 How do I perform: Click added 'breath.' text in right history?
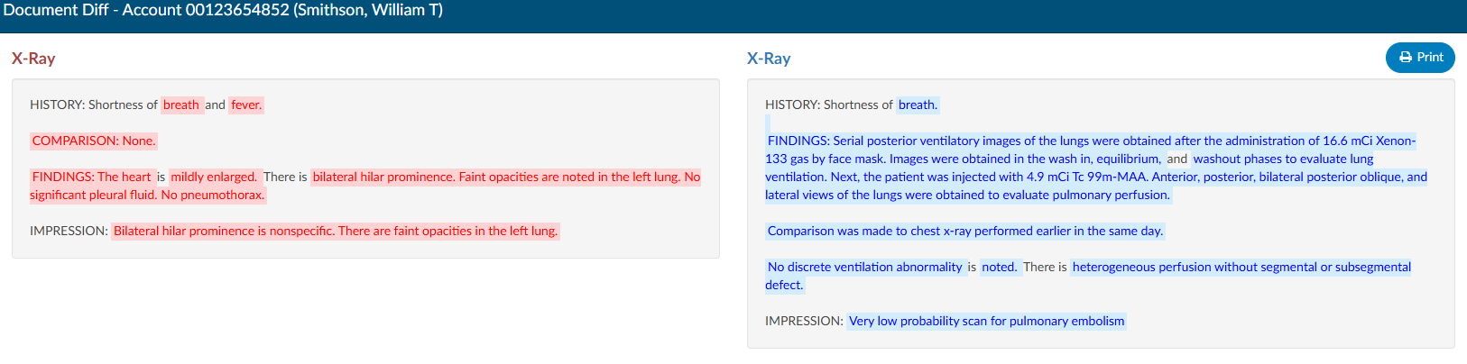coord(918,105)
